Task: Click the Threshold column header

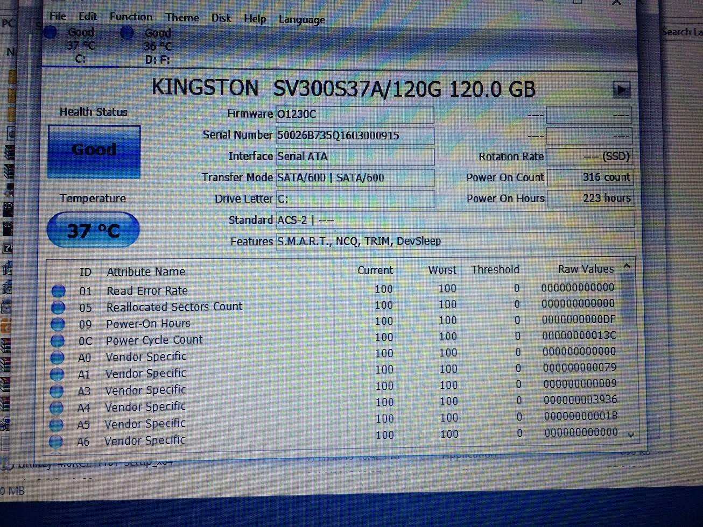Action: point(495,269)
